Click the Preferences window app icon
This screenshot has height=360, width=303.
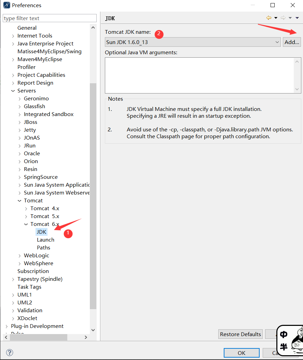coord(7,5)
